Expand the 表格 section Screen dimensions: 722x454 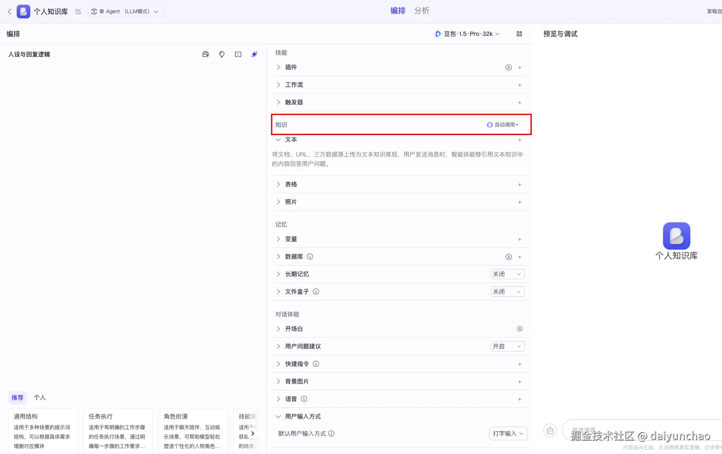point(278,184)
